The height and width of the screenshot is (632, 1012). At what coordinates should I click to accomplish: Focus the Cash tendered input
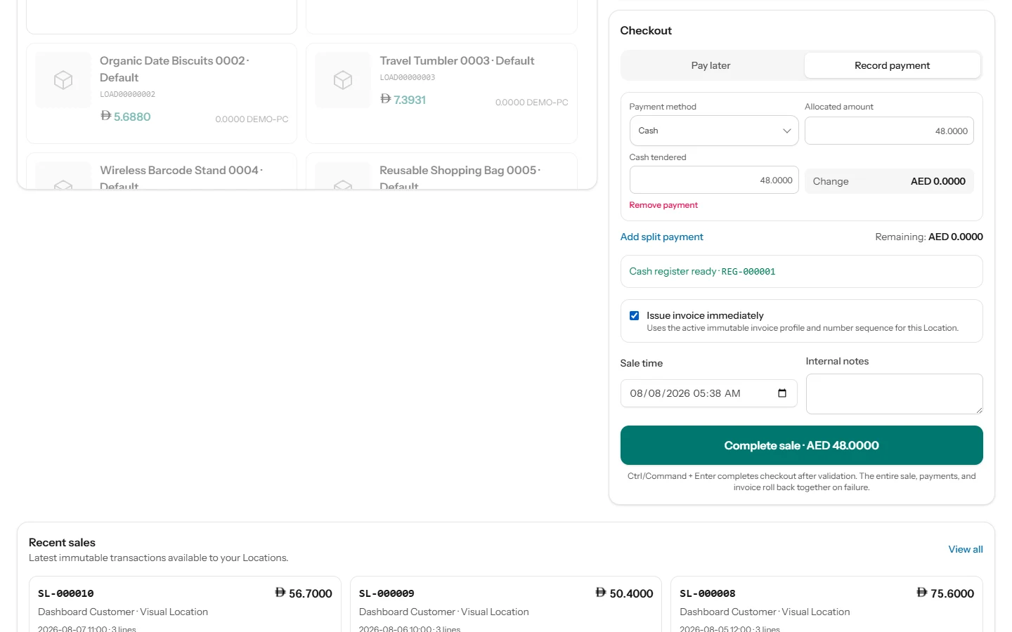714,180
